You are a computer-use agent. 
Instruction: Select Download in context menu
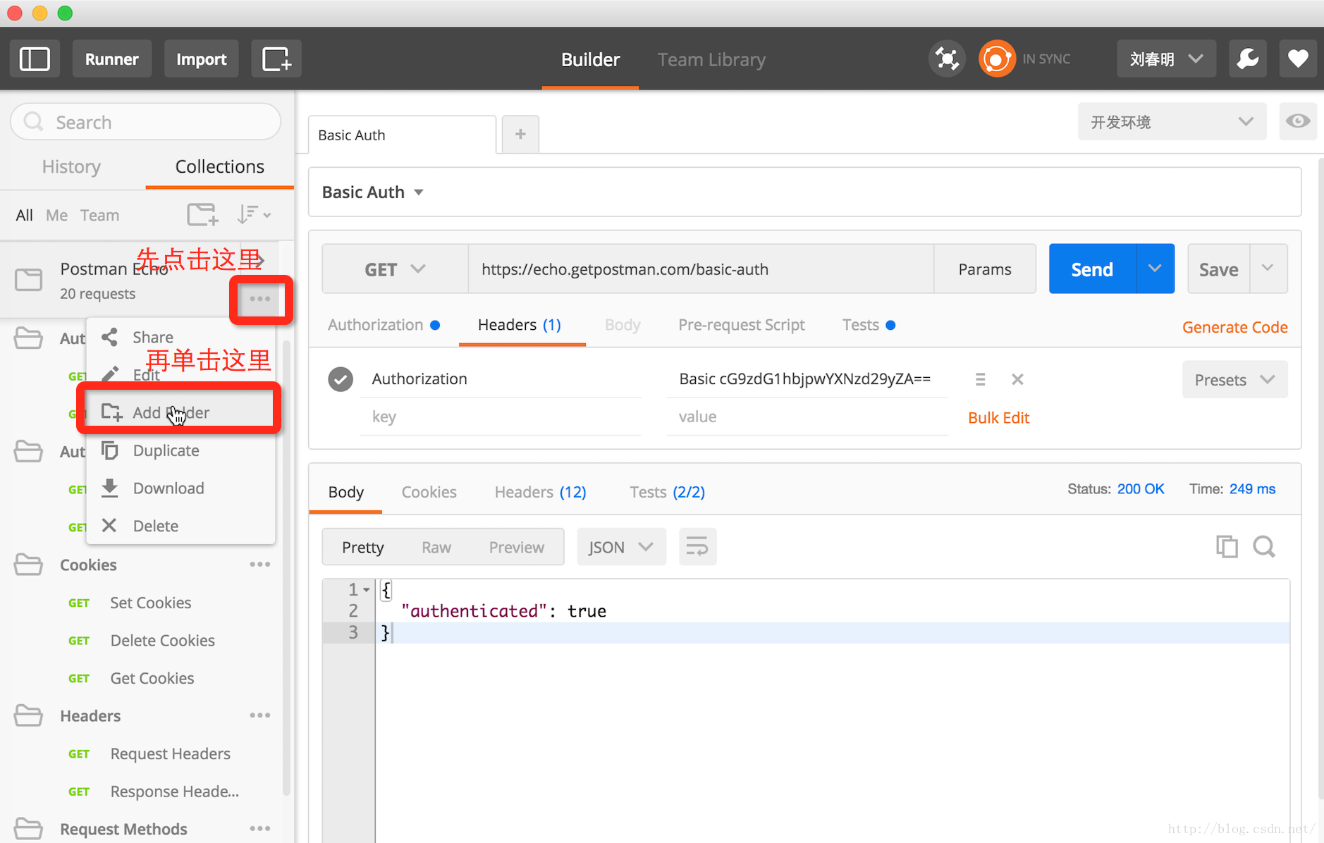(x=180, y=488)
